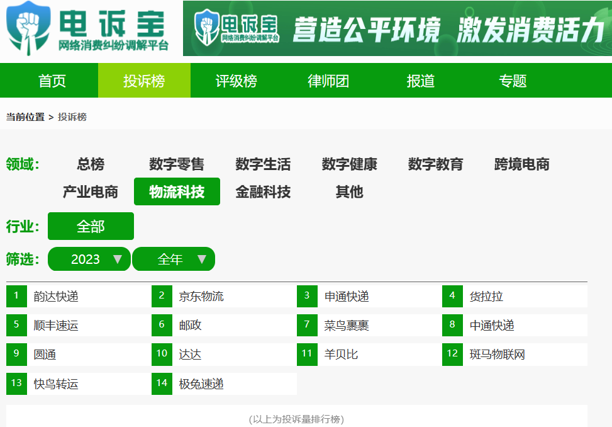Go to the 首页 navigation tab
The width and height of the screenshot is (612, 427).
pyautogui.click(x=52, y=81)
